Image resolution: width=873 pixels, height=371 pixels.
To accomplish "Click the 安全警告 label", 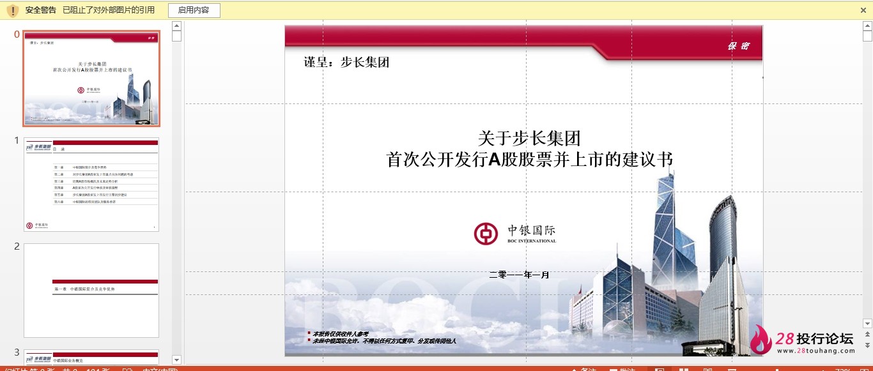I will coord(41,10).
